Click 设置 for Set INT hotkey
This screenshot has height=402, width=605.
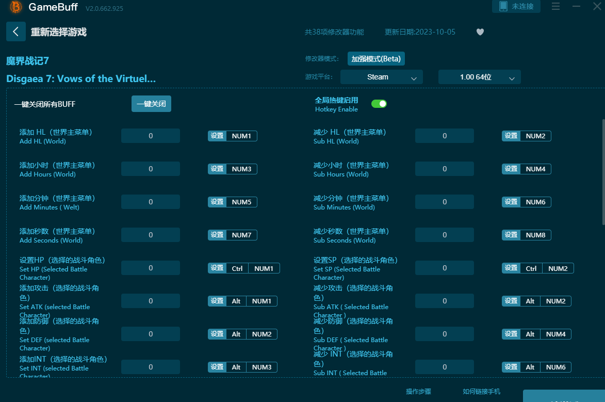(217, 367)
